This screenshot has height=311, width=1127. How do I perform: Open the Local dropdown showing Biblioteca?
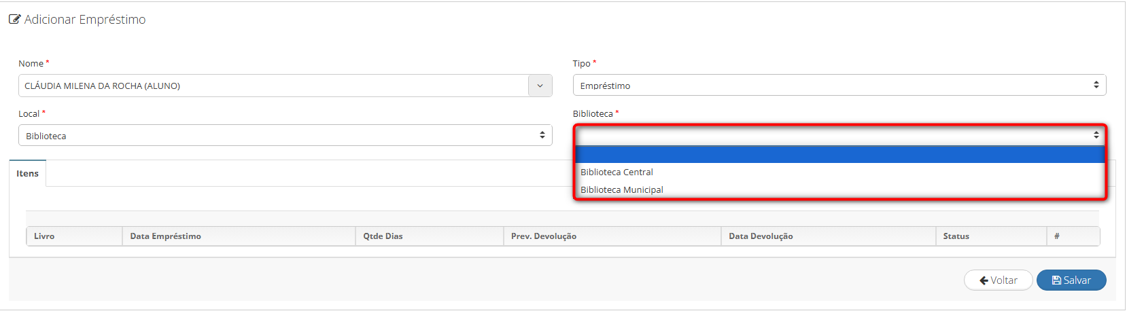coord(285,136)
